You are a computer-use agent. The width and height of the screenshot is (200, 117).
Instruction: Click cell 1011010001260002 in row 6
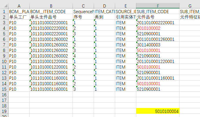click(x=51, y=39)
